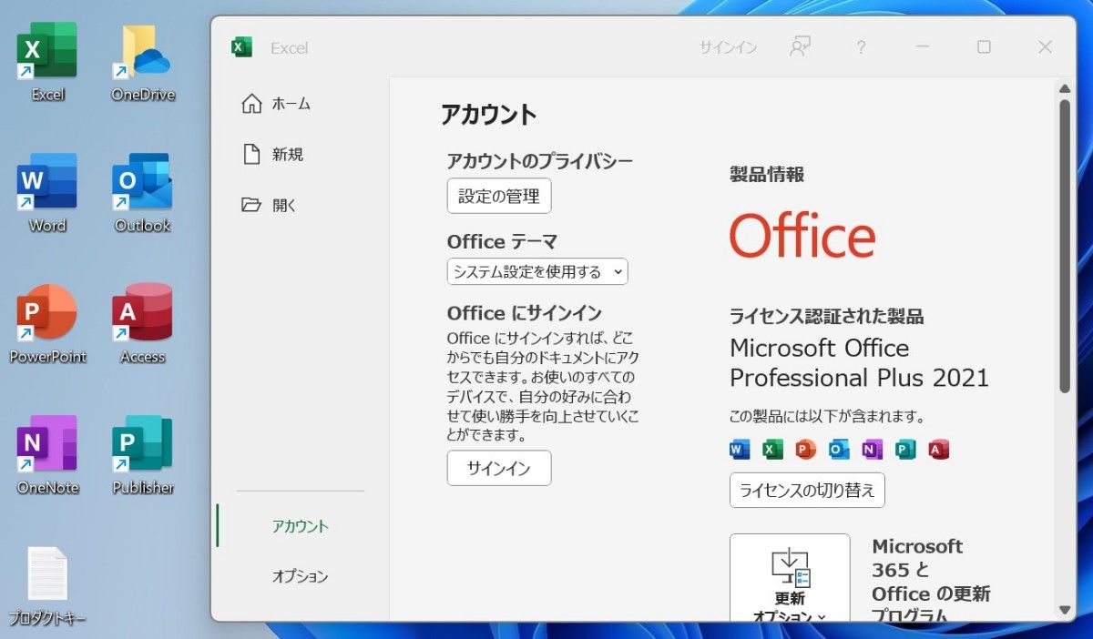Viewport: 1093px width, 639px height.
Task: Click the red Office logo
Action: 802,236
